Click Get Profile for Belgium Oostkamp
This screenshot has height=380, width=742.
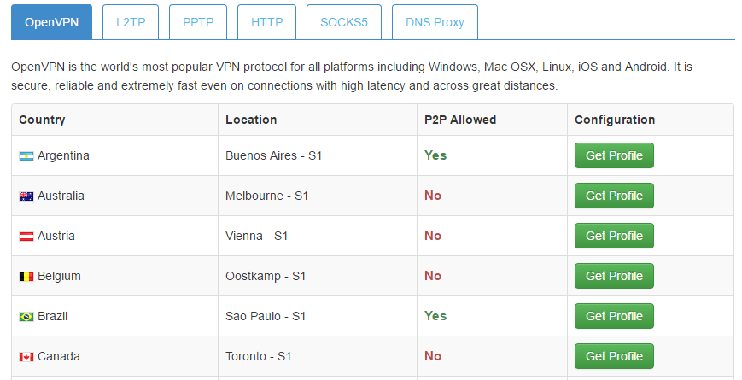614,276
